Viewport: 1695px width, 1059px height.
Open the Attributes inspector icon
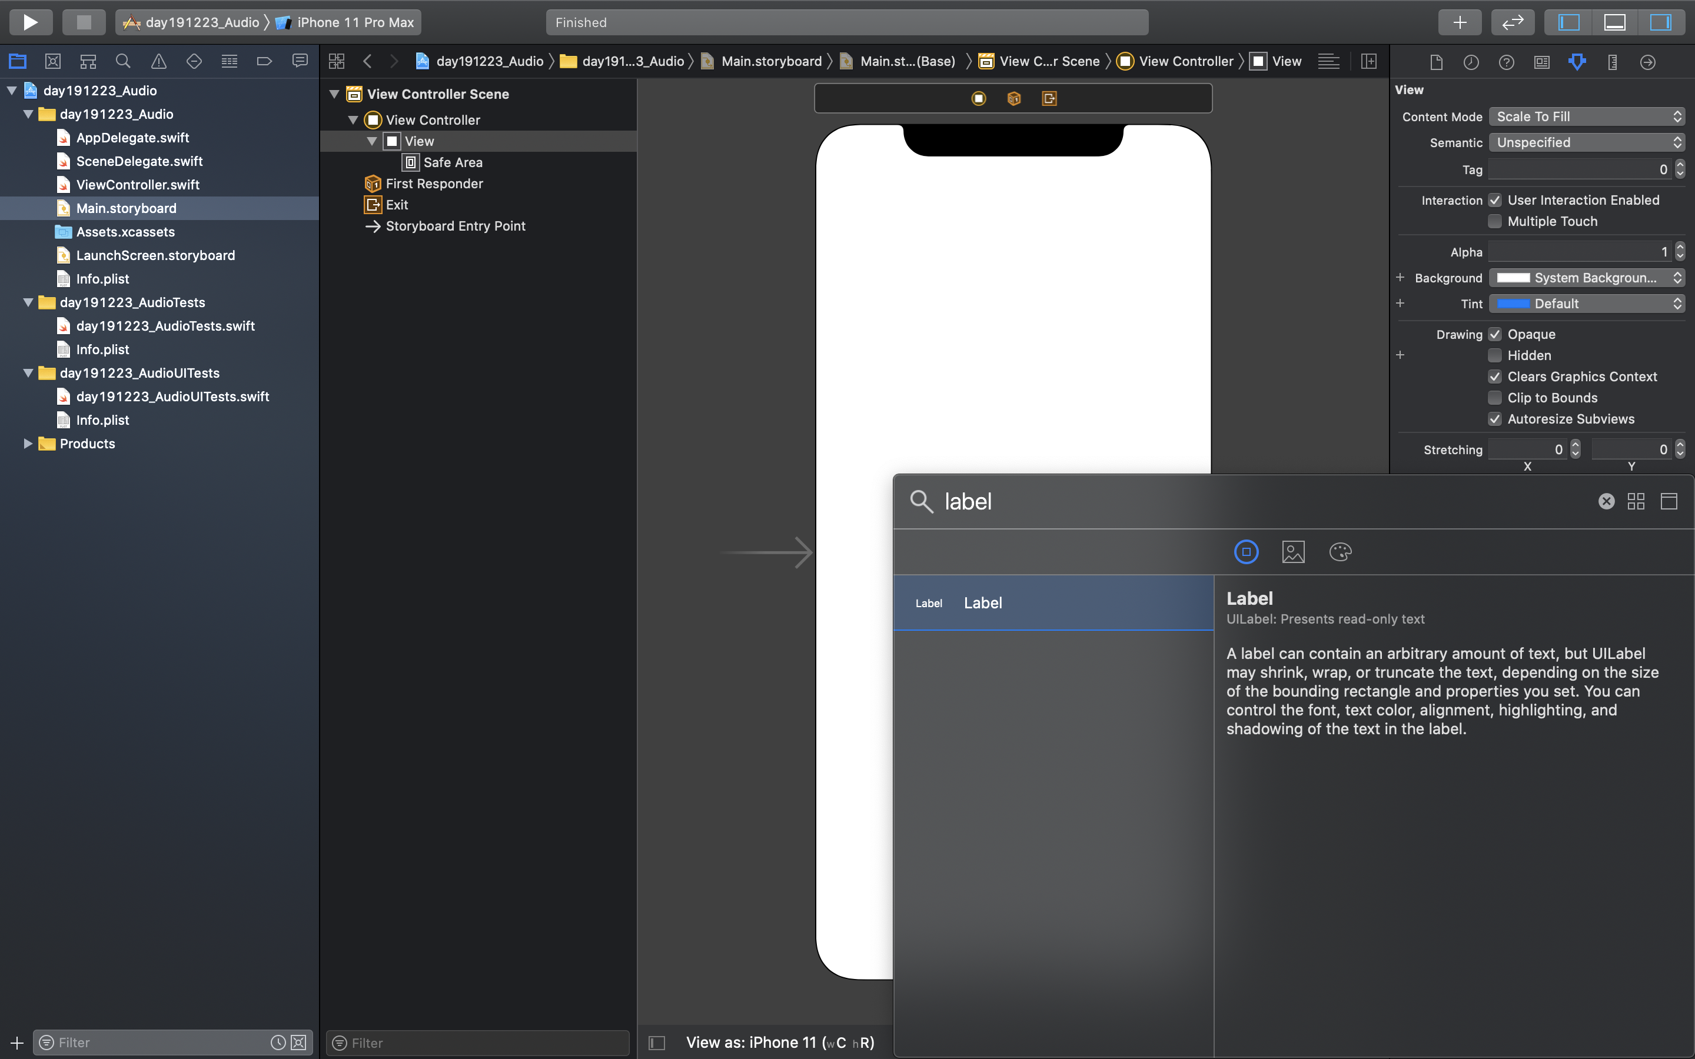[x=1577, y=62]
